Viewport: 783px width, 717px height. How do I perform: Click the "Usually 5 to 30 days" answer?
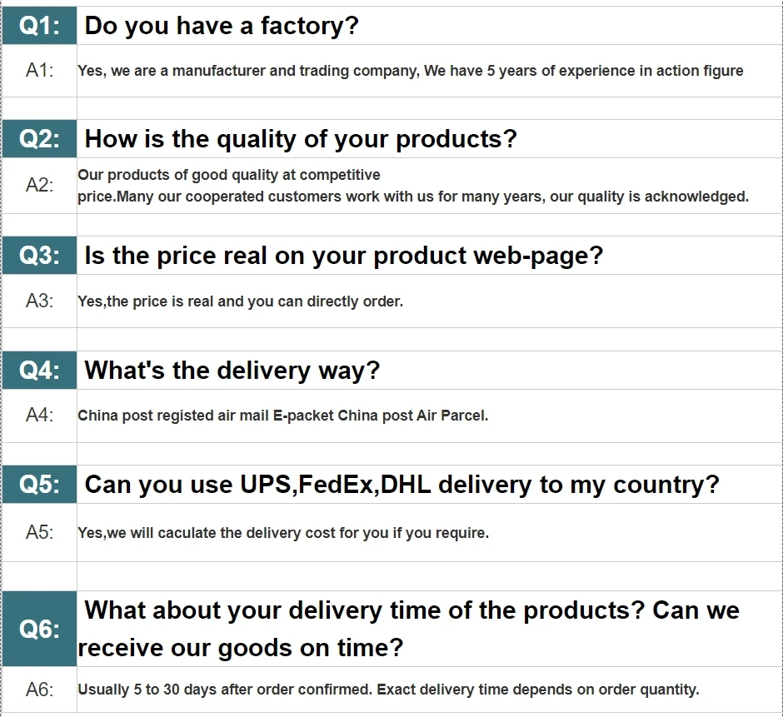point(388,690)
